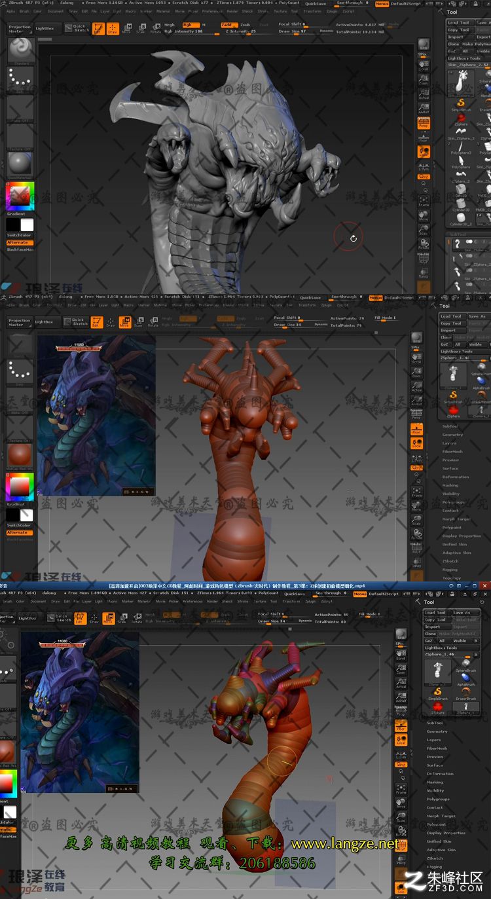Image resolution: width=491 pixels, height=899 pixels.
Task: Toggle the Floor grid in the top window
Action: click(424, 137)
